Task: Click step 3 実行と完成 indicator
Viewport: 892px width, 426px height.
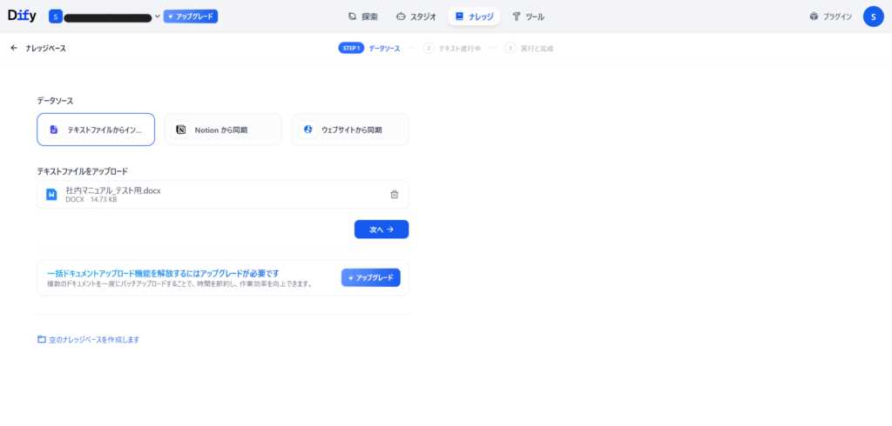Action: (529, 49)
